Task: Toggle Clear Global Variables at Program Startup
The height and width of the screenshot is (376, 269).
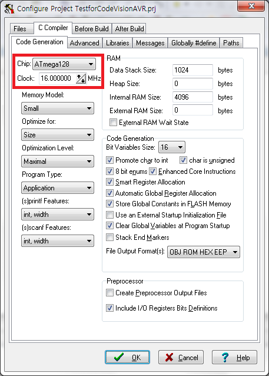Action: tap(109, 225)
